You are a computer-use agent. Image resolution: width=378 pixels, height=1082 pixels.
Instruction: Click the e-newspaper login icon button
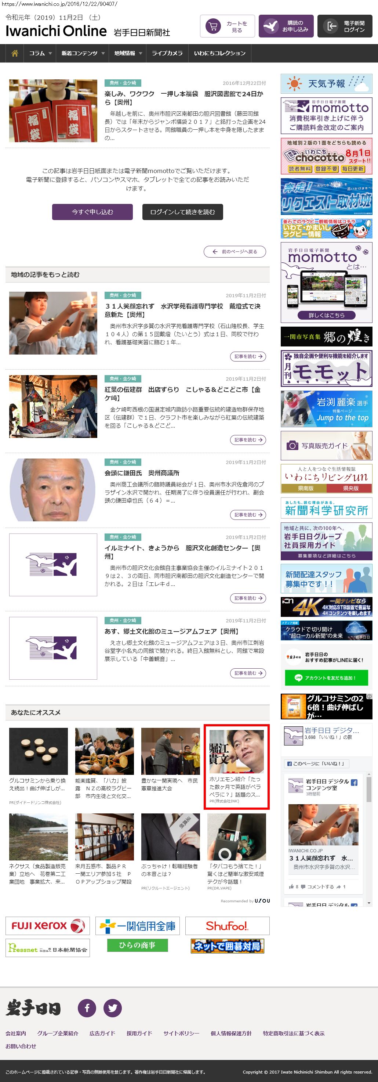pyautogui.click(x=345, y=26)
